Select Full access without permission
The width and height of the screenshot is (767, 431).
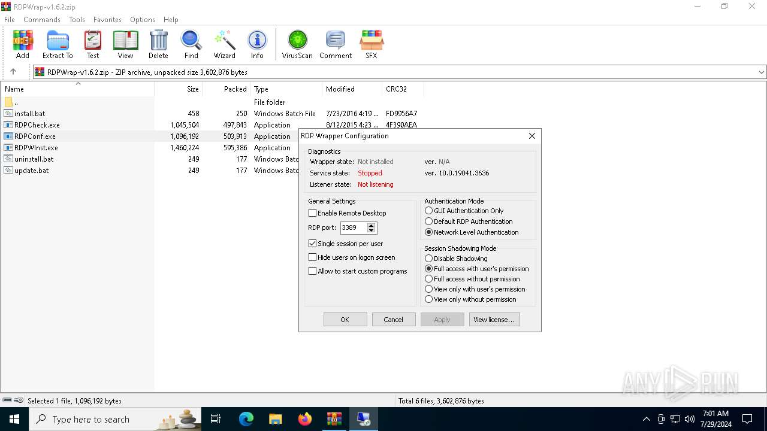428,279
